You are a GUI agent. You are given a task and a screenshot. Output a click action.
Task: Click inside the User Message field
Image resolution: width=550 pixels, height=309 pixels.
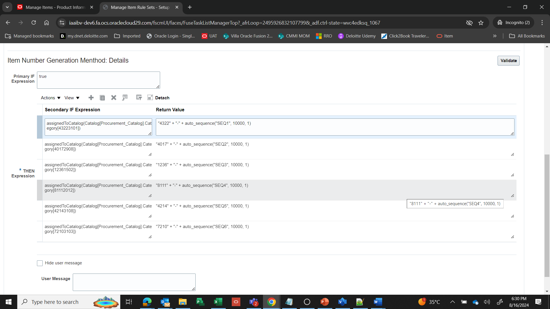pyautogui.click(x=134, y=282)
